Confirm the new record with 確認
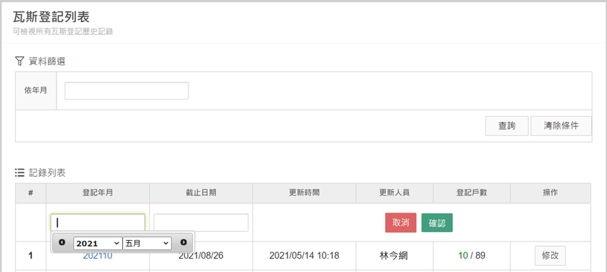 click(x=437, y=223)
